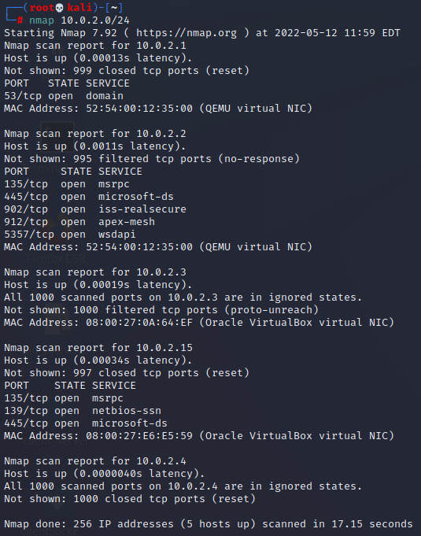Click the 139/tcp netbios-ssn entry

click(83, 411)
